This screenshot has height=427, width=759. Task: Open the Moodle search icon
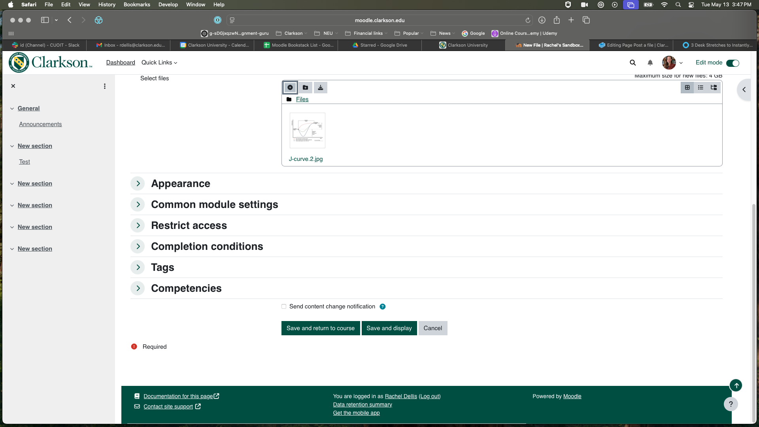pos(632,62)
